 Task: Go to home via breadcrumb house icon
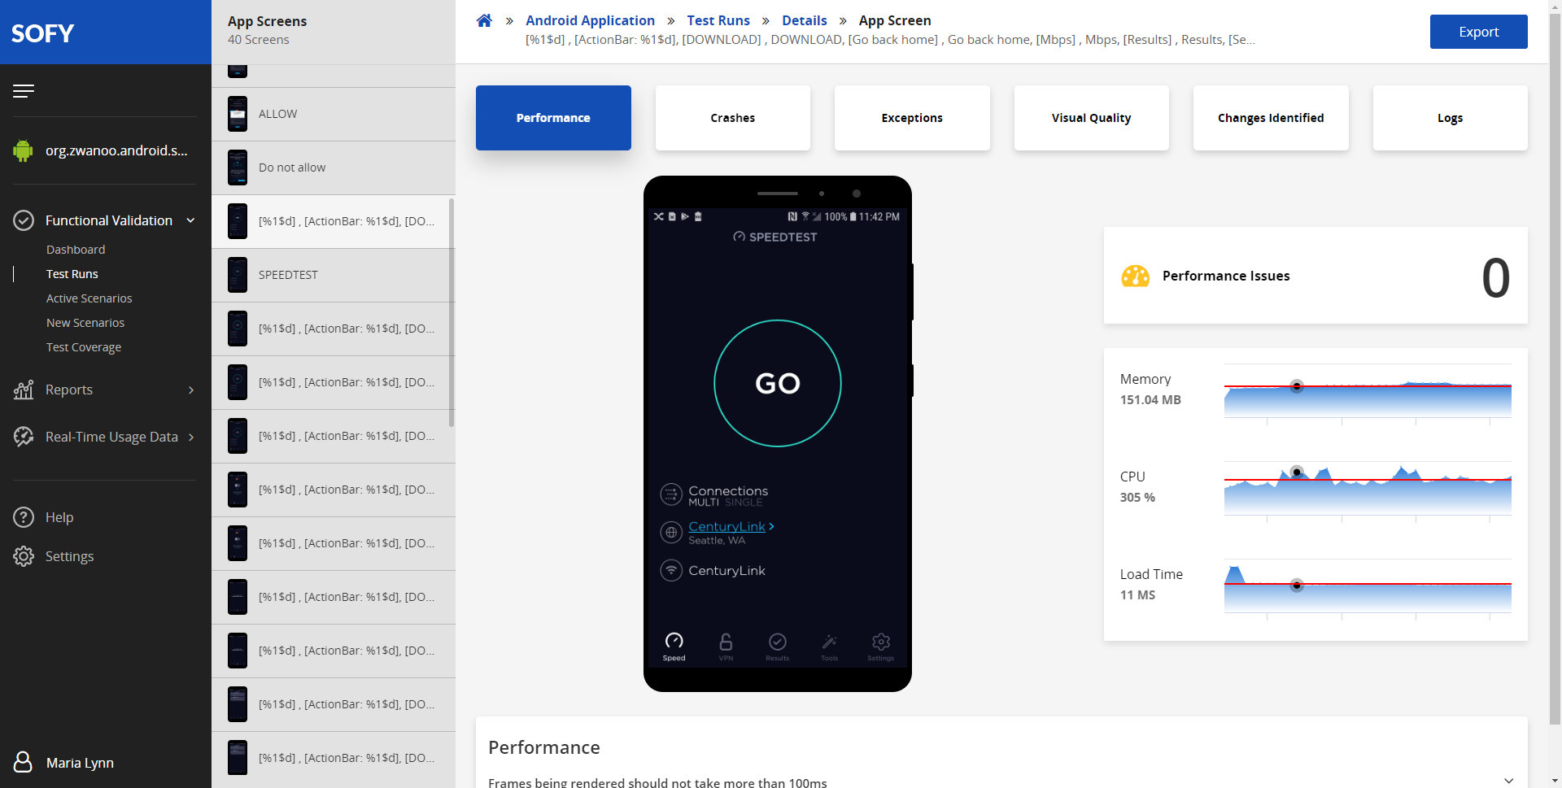click(484, 20)
